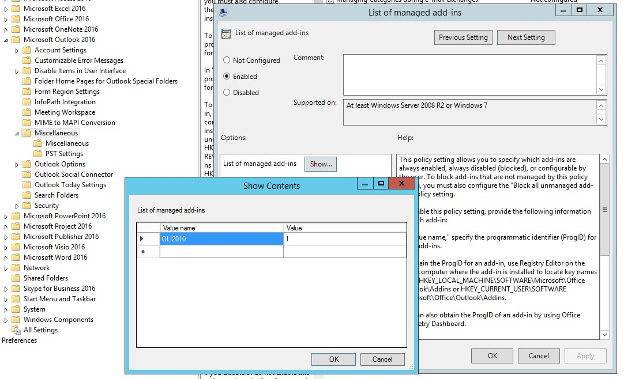Maximize the Show Contents dialog

pyautogui.click(x=381, y=183)
